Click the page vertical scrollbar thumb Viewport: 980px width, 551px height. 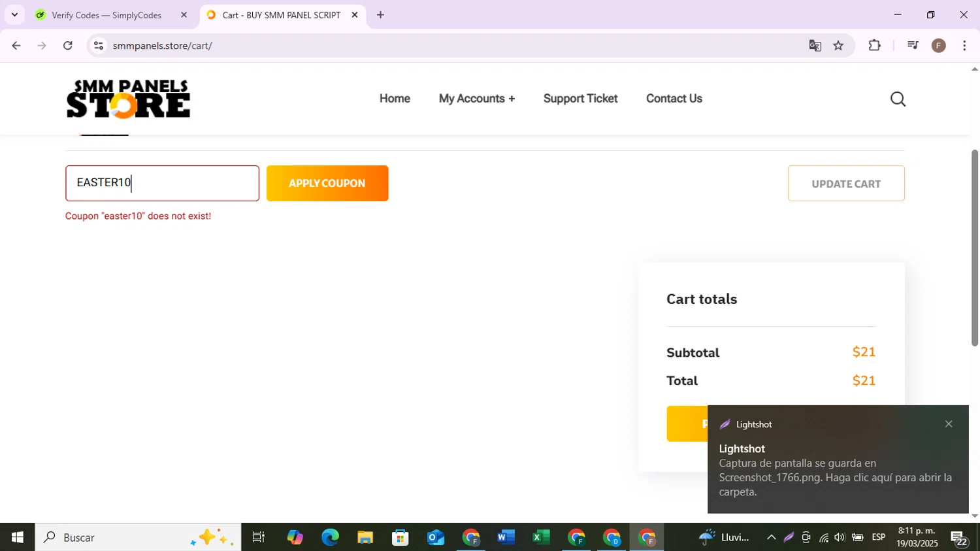(974, 248)
